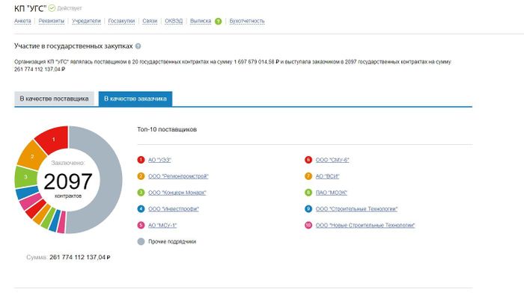Click orange segment 2 of donut chart
The height and width of the screenshot is (301, 524).
(x=32, y=156)
